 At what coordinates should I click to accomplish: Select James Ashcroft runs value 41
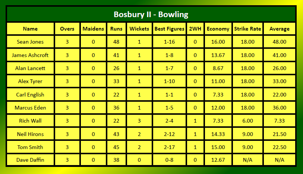(116, 55)
